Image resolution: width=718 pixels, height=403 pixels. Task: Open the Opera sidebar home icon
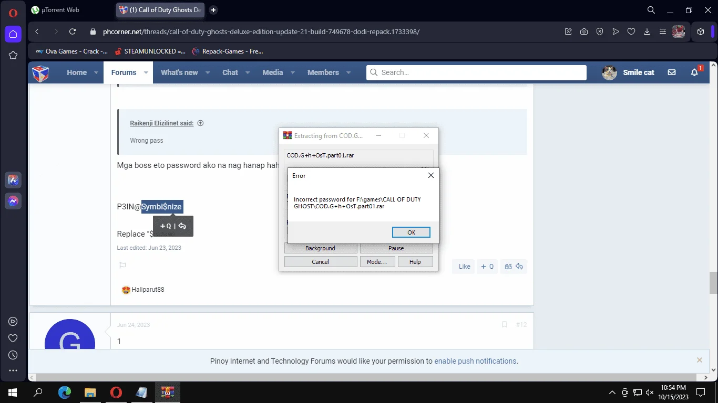(x=13, y=35)
